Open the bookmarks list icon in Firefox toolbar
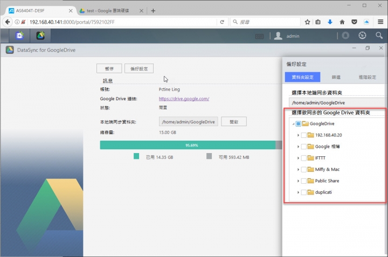The image size is (388, 257). [318, 22]
